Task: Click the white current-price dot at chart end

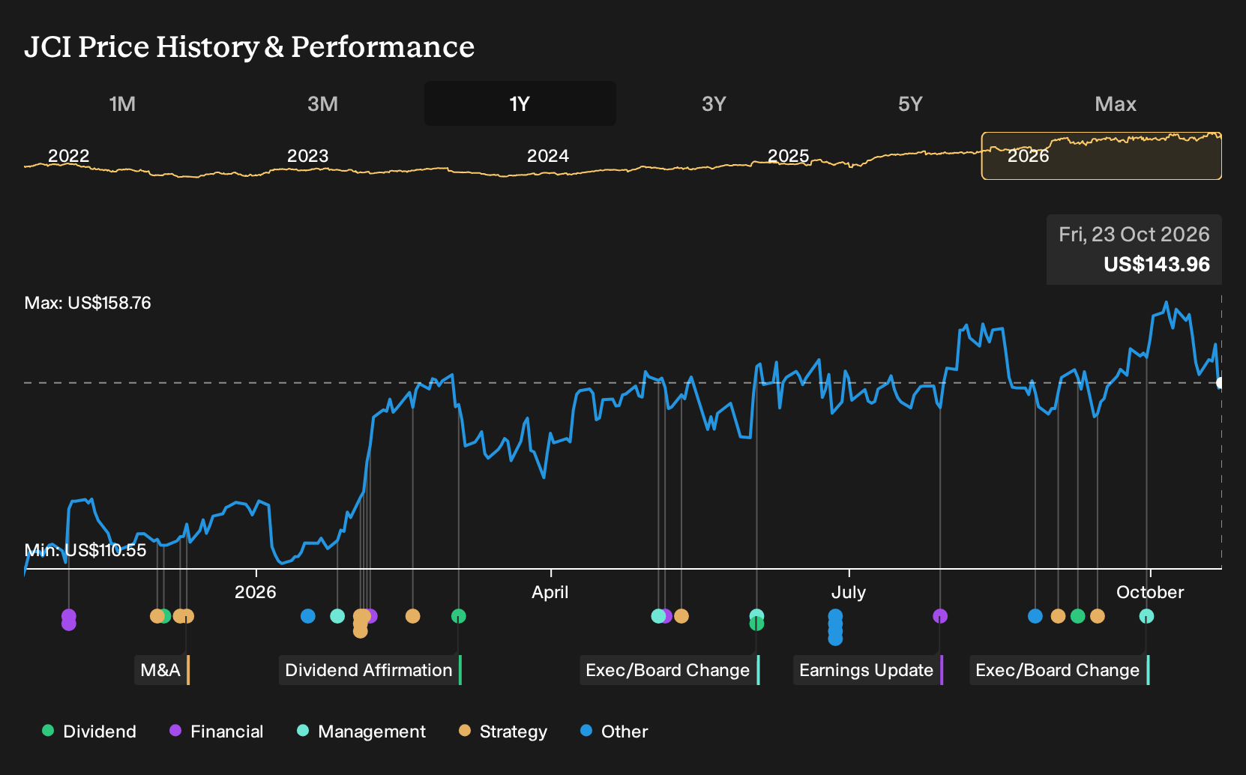Action: click(1221, 383)
